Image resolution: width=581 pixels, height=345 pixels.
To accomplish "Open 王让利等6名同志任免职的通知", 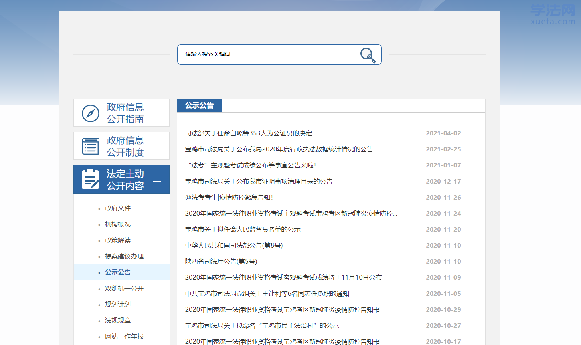I will click(267, 293).
